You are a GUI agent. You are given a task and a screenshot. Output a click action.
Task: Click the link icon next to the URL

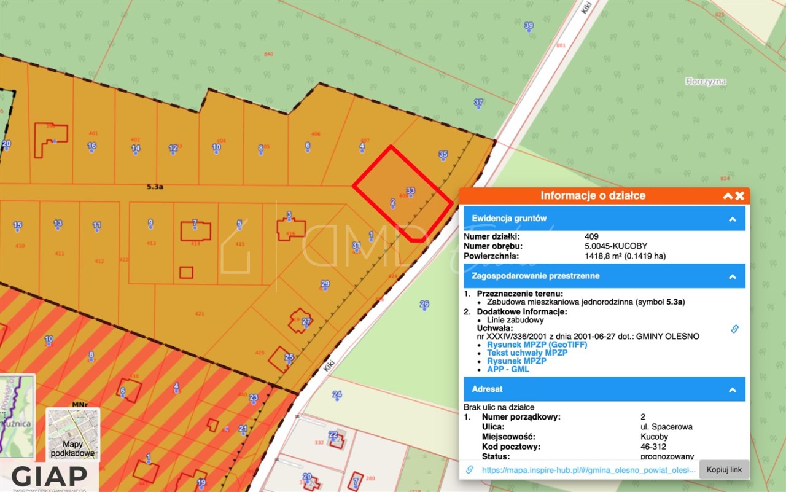pos(470,469)
